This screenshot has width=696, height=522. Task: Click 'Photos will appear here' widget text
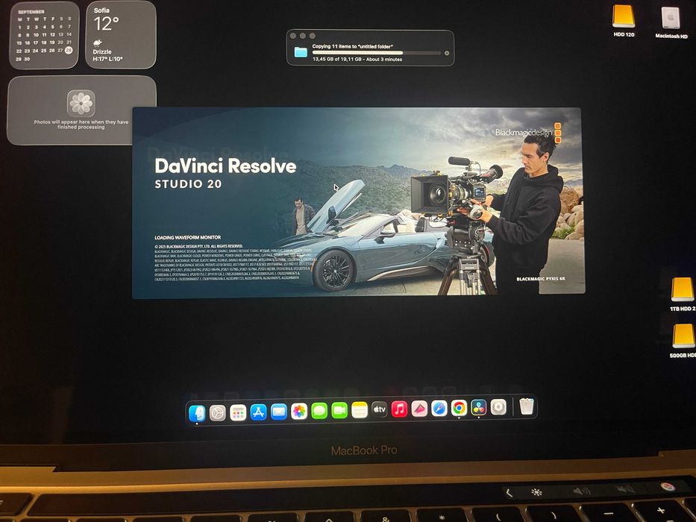pos(81,125)
